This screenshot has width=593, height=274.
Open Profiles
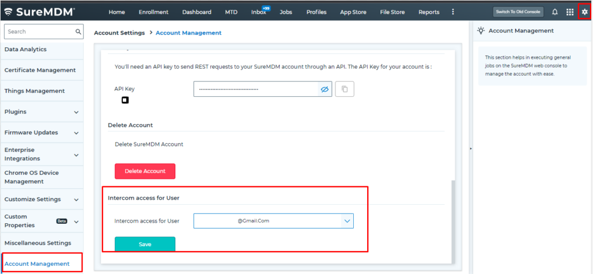[316, 12]
